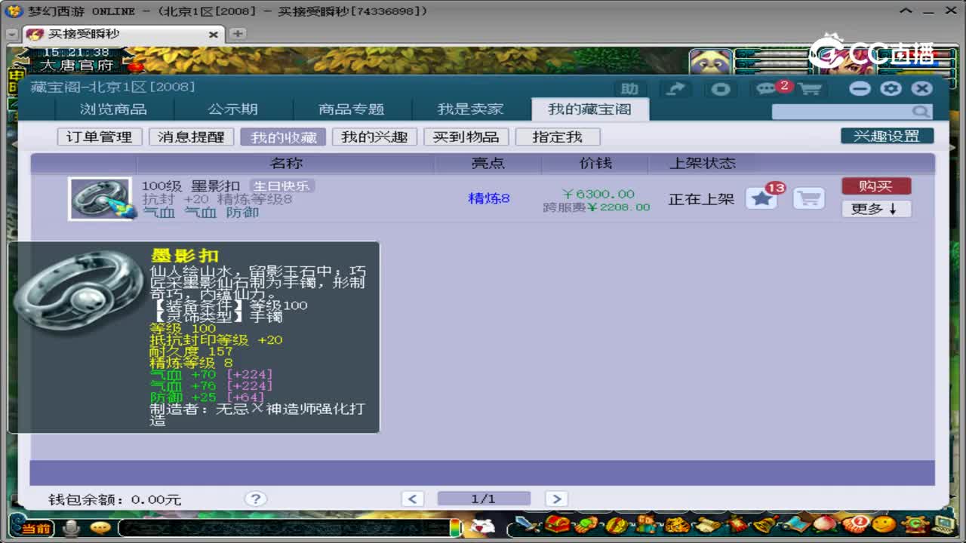Click 正在上架 status text
The image size is (966, 543).
click(x=701, y=199)
